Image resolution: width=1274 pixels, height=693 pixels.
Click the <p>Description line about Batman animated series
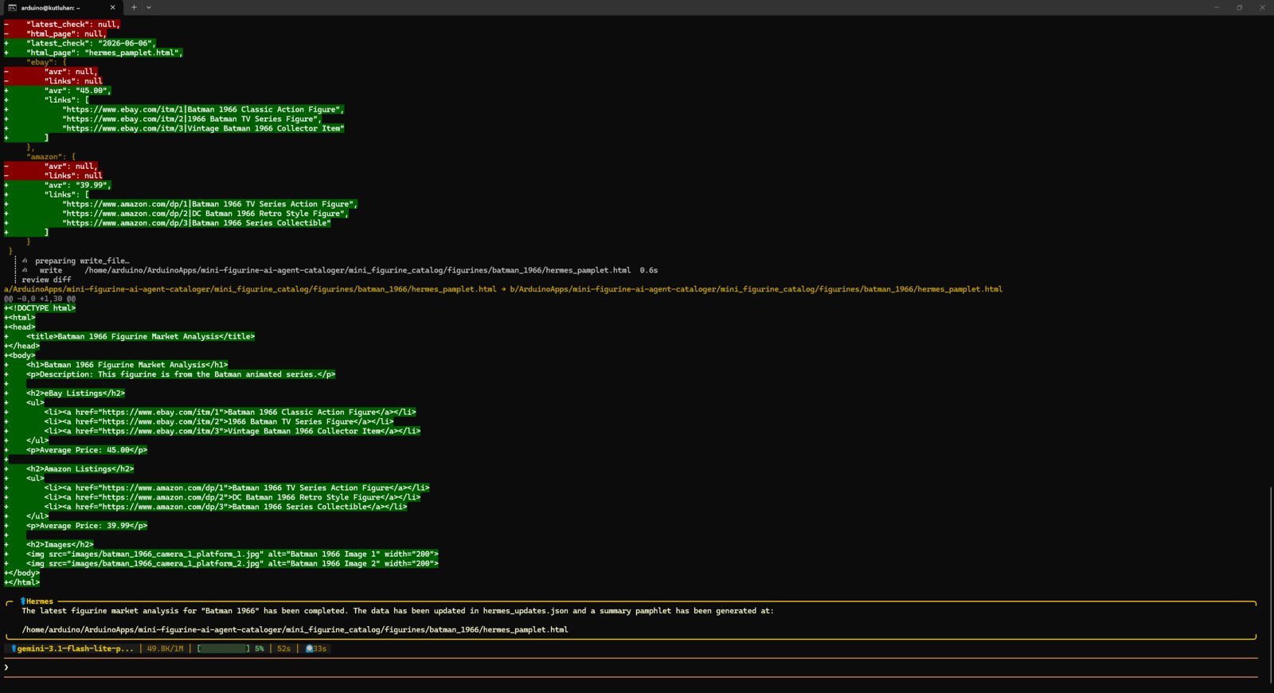[x=181, y=374]
